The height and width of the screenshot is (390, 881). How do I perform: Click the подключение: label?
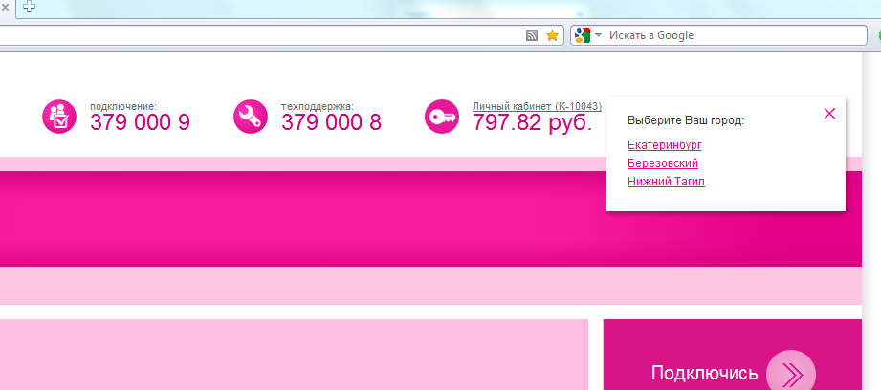pyautogui.click(x=123, y=106)
